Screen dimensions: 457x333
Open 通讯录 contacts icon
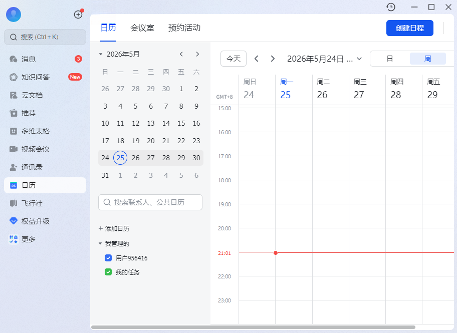(14, 167)
